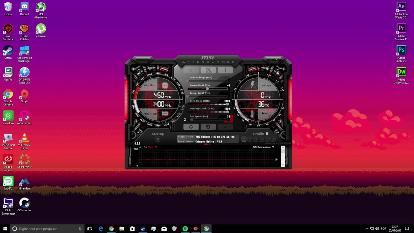Select the Adobe Photoshop desktop icon
Image resolution: width=414 pixels, height=233 pixels.
coord(401,54)
